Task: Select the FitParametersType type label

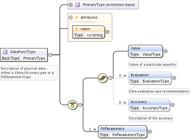Action: (128, 135)
